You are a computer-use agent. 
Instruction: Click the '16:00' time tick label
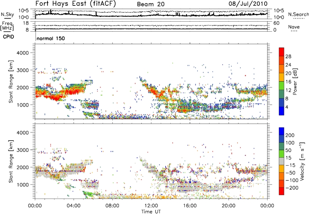[190, 206]
